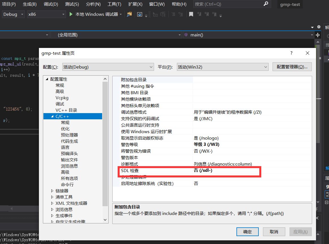The height and width of the screenshot is (244, 329).
Task: Click the green start debugging arrow
Action: (71, 14)
